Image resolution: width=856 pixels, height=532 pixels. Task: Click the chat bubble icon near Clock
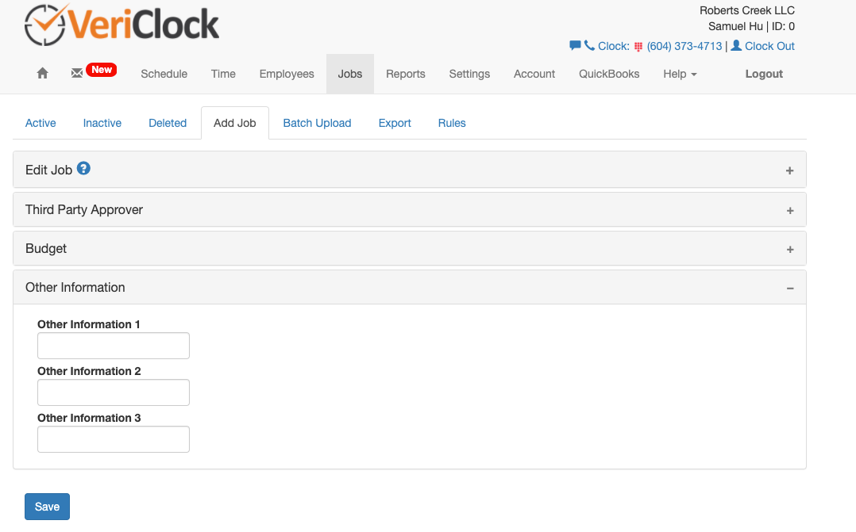[574, 46]
